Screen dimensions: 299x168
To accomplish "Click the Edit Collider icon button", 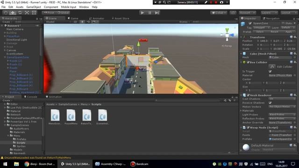I will [272, 67].
